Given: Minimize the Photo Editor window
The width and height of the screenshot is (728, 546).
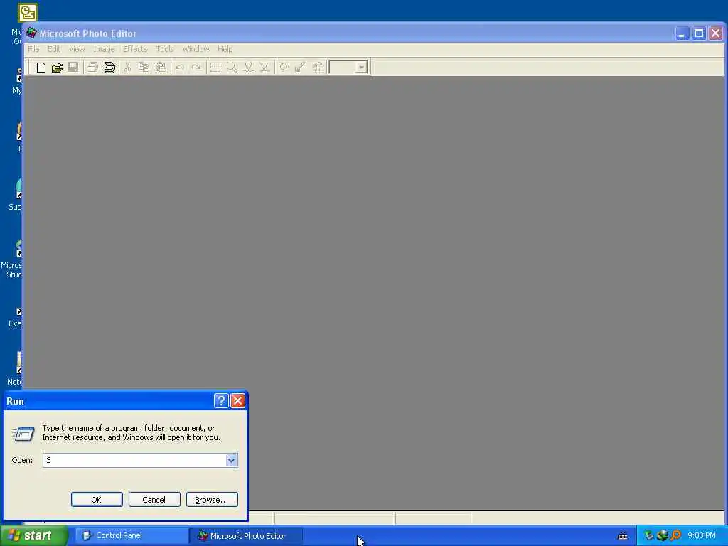Looking at the screenshot, I should (x=682, y=33).
